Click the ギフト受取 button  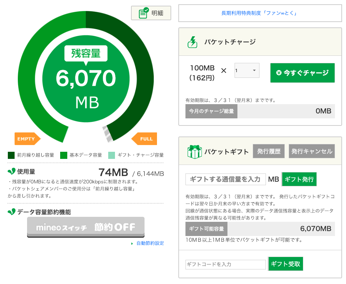pos(285,264)
